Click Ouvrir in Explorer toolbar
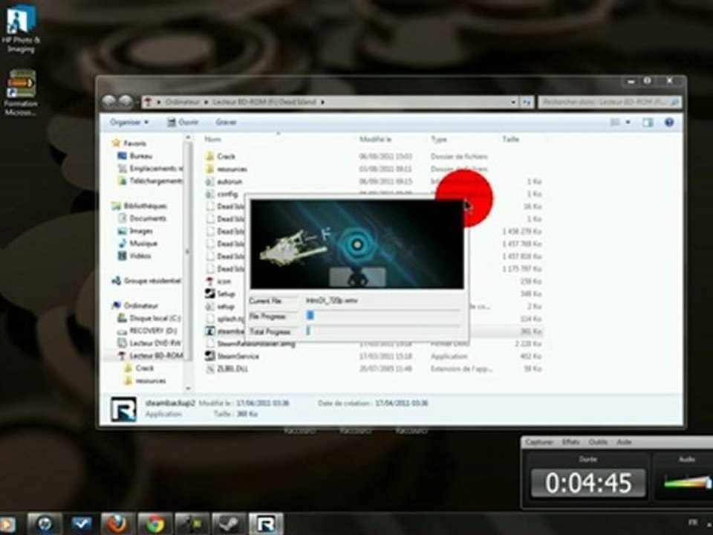This screenshot has height=535, width=713. click(183, 122)
